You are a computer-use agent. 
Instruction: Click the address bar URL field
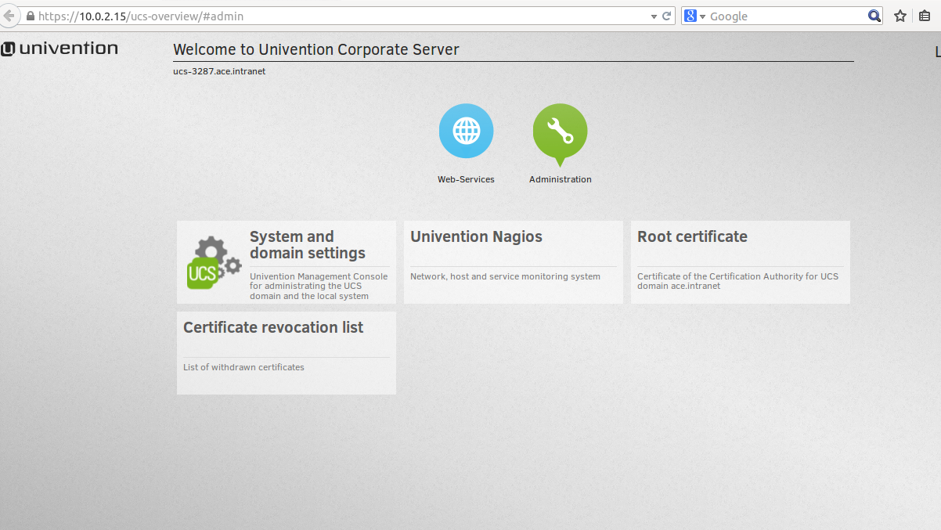coord(343,16)
